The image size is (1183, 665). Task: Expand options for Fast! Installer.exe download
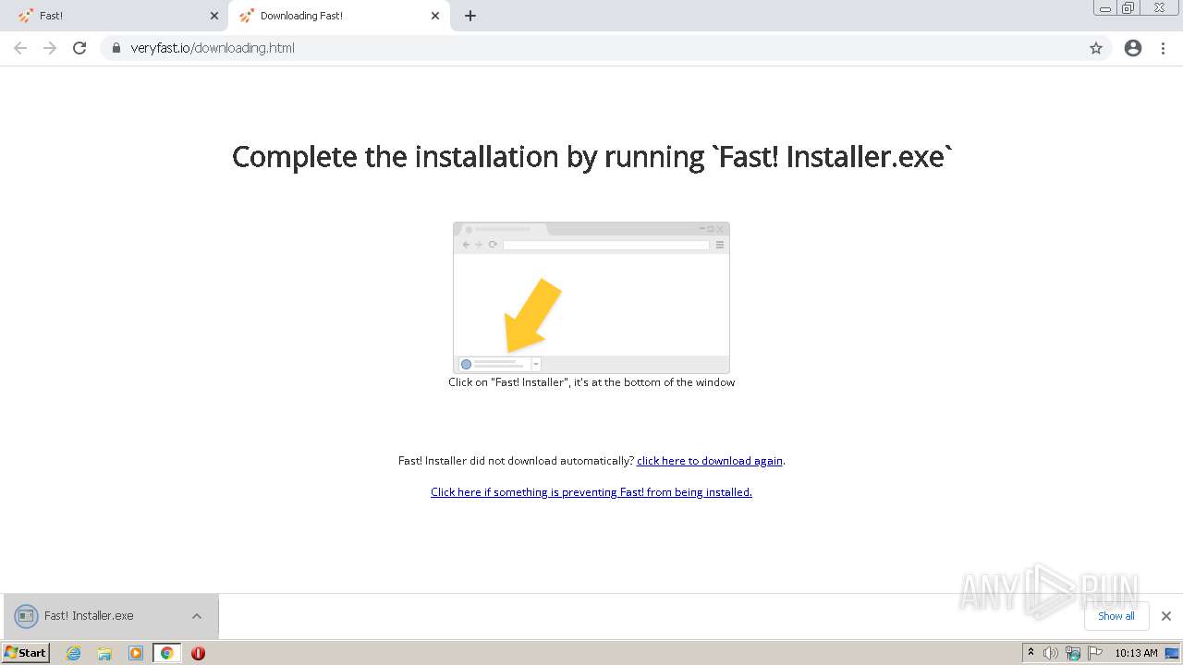click(x=197, y=616)
